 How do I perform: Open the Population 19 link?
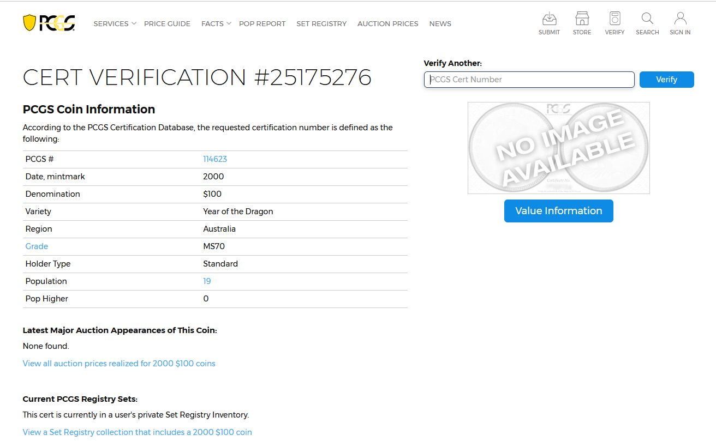(207, 281)
